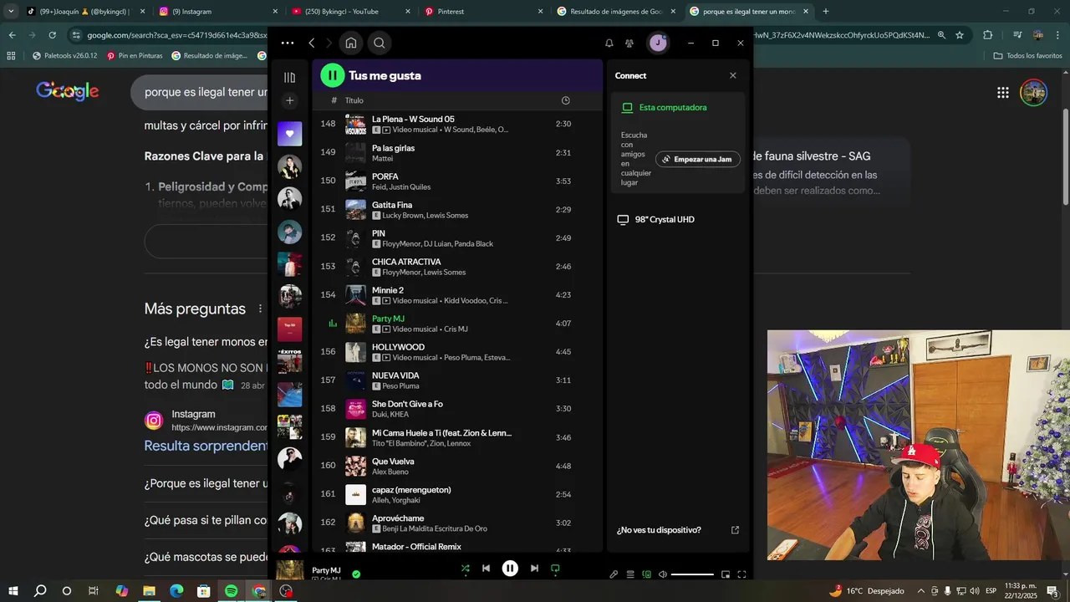Select song Pa las girlas

pyautogui.click(x=457, y=153)
